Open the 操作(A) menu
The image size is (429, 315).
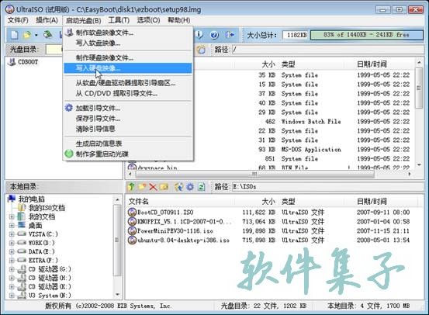click(x=47, y=20)
